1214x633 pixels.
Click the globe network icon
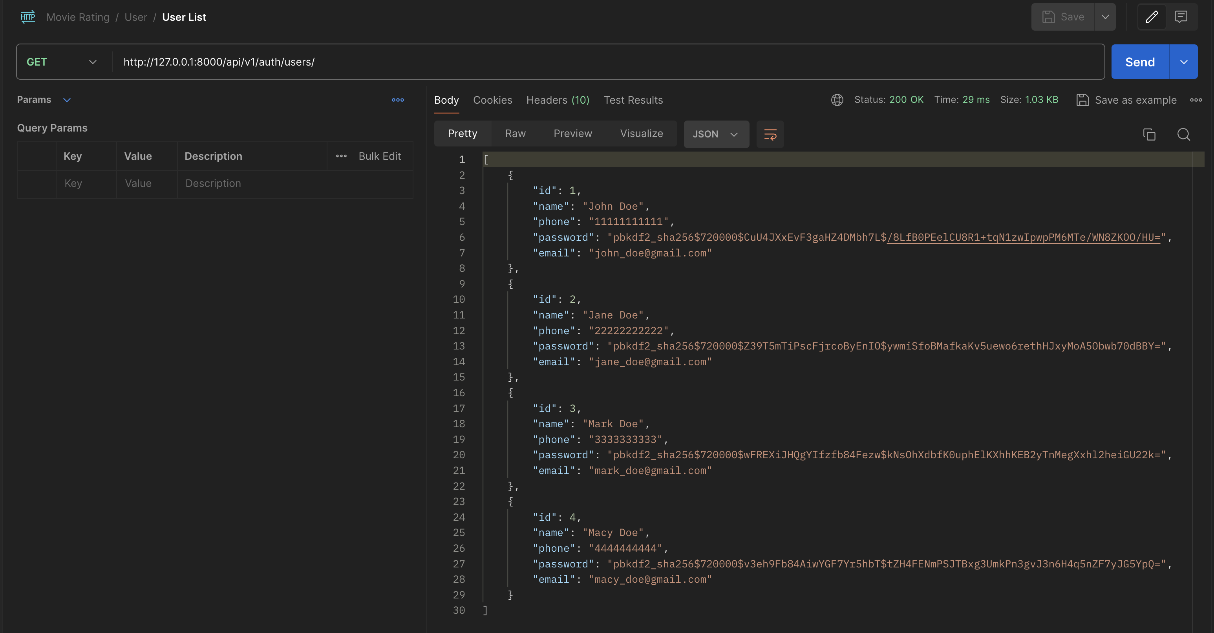point(837,100)
